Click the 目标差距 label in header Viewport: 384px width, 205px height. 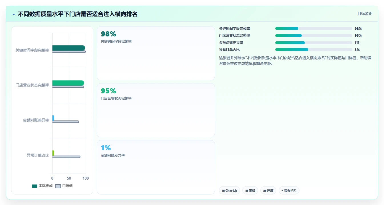pos(365,14)
